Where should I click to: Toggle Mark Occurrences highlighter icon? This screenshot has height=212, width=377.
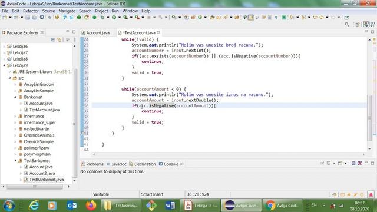pos(251,17)
